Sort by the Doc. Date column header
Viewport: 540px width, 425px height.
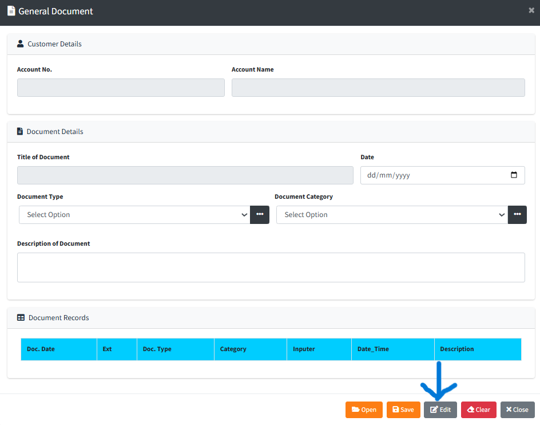pyautogui.click(x=41, y=349)
